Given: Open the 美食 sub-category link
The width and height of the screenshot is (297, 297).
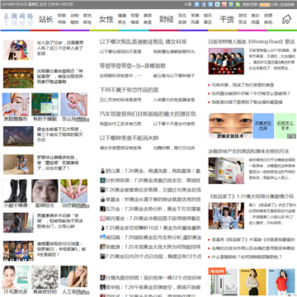Looking at the screenshot, I should (148, 22).
